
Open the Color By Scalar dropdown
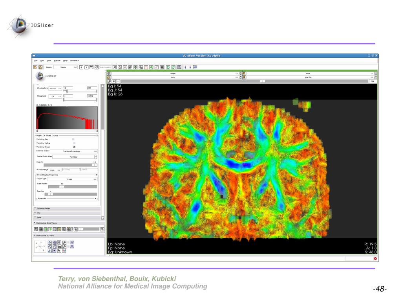tap(73, 151)
